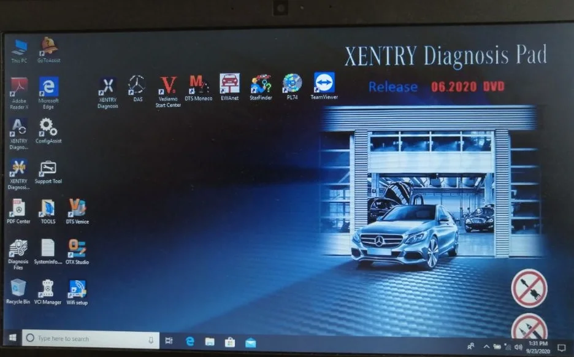Screen dimensions: 574x357
Task: Open the Wifi setup shortcut
Action: coord(77,292)
